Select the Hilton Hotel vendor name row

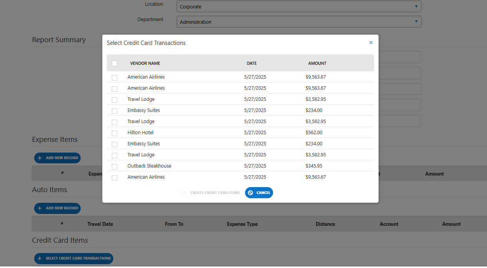tap(140, 133)
